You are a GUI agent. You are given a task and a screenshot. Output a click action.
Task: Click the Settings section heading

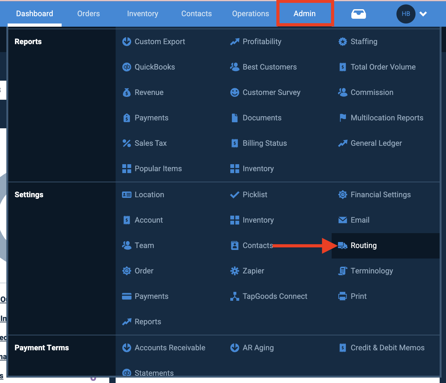29,195
